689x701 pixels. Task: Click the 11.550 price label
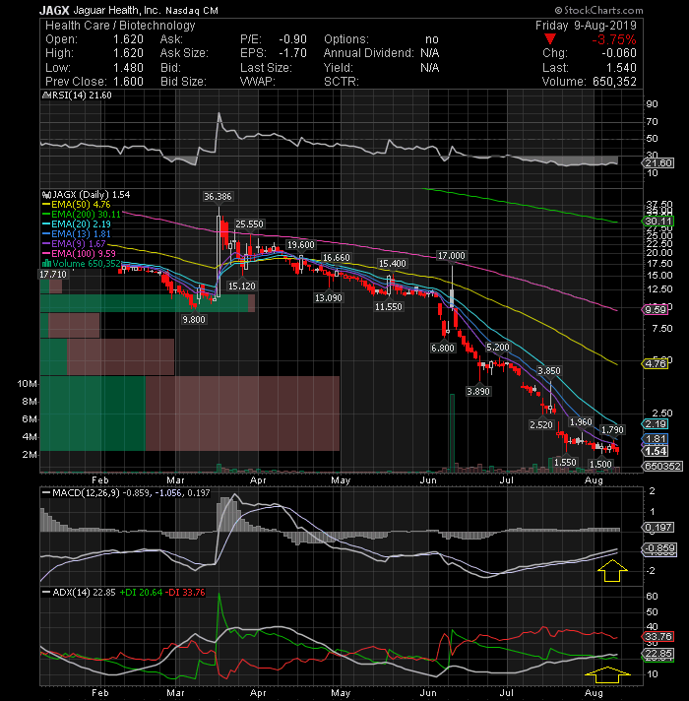[389, 307]
